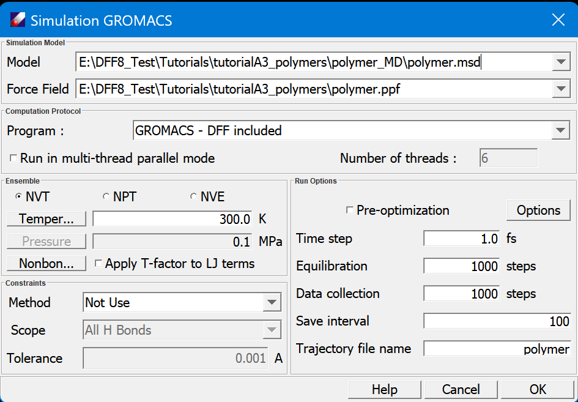Screen dimensions: 578x402
Task: Open the Model path dropdown arrow
Action: (x=561, y=62)
